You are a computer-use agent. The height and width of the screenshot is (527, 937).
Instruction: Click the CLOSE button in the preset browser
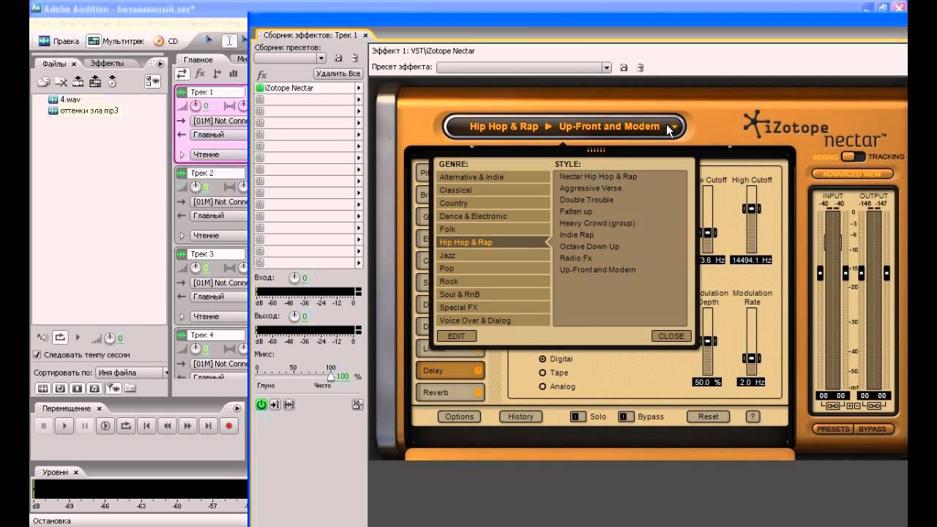(x=671, y=336)
